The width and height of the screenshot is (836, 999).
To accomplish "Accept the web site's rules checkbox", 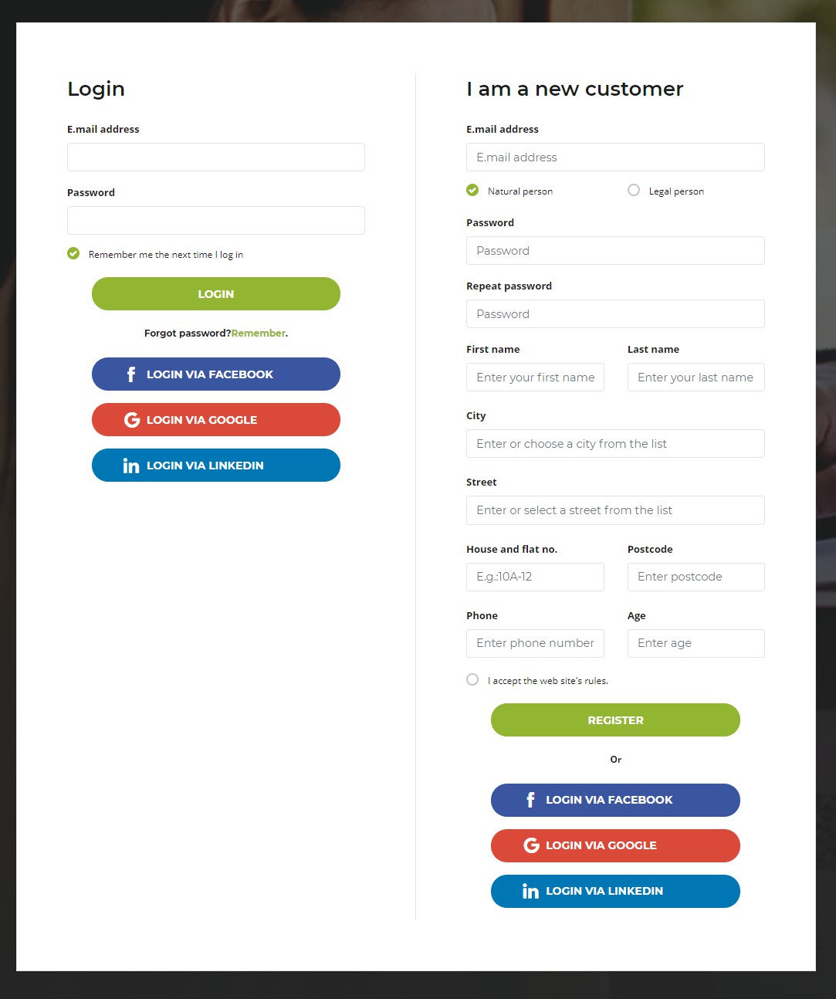I will coord(472,680).
